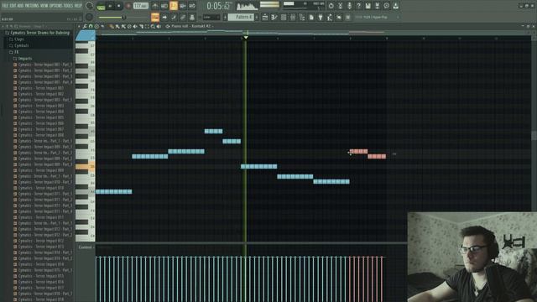
Task: Open the Pattern selector dropdown
Action: pyautogui.click(x=241, y=17)
